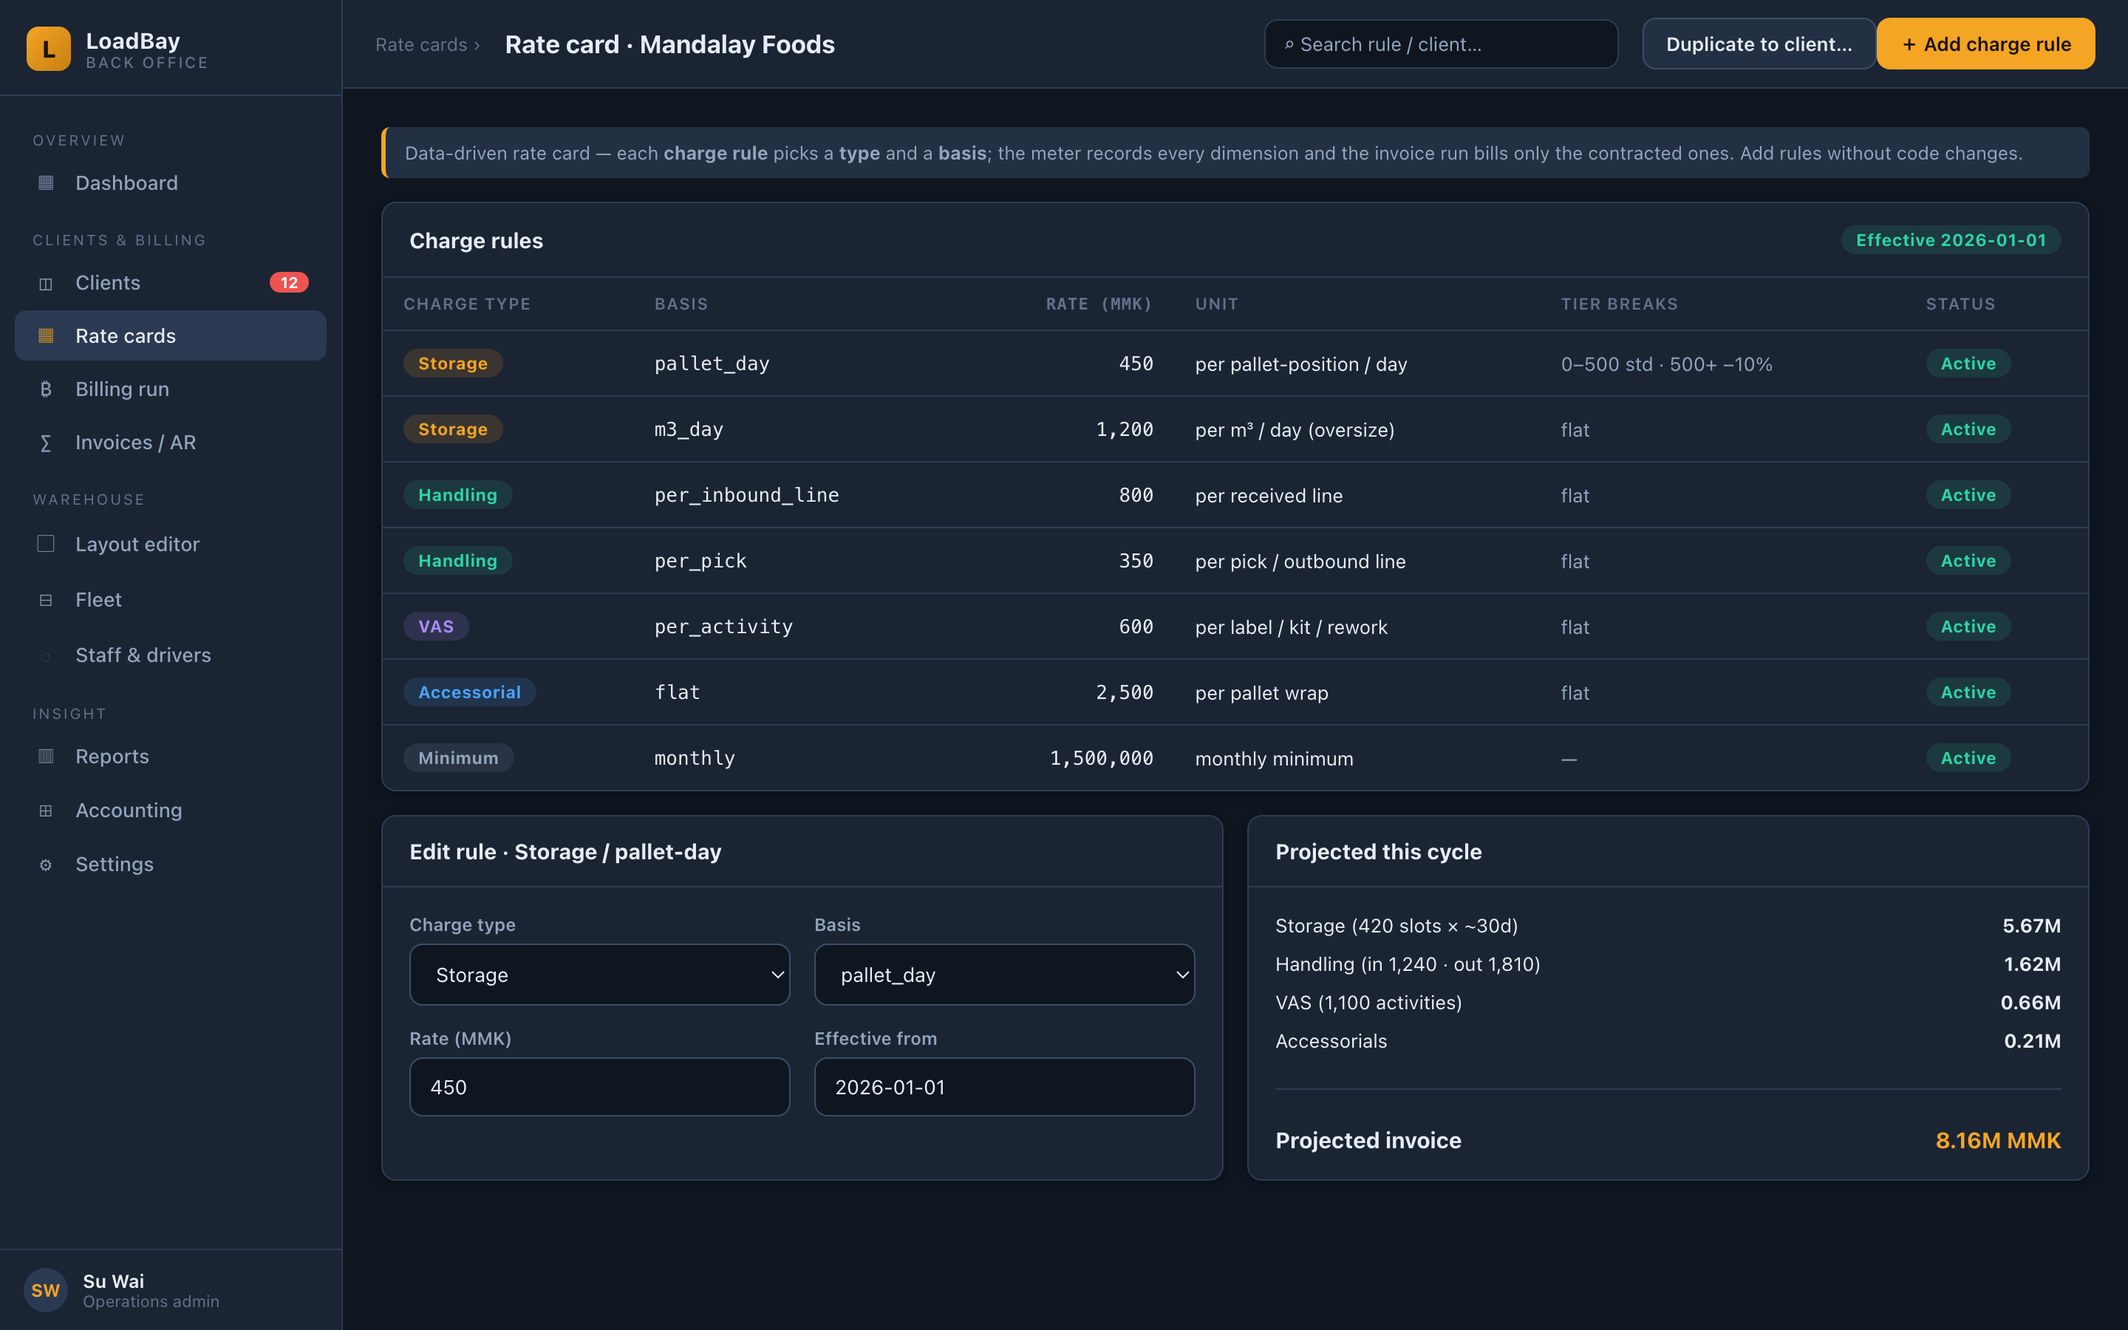Viewport: 2128px width, 1330px height.
Task: Click 'per pallet wrap' unit cell
Action: coord(1261,693)
